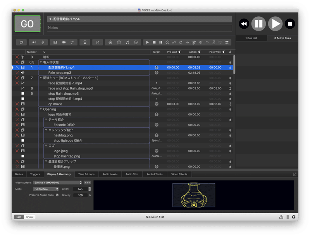Collapse the 開演キュー group

41,78
